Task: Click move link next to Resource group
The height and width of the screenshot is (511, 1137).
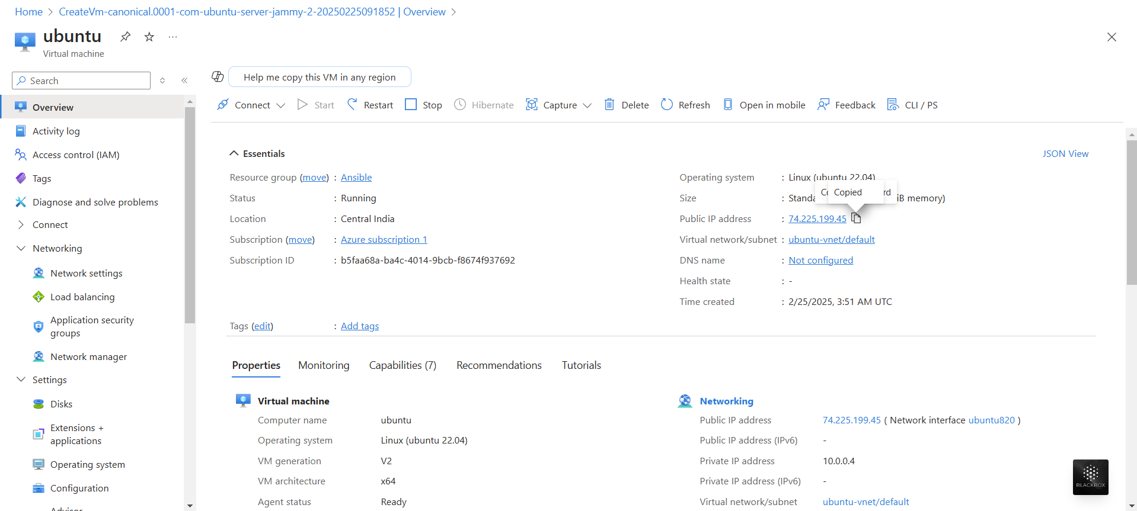Action: (x=314, y=177)
